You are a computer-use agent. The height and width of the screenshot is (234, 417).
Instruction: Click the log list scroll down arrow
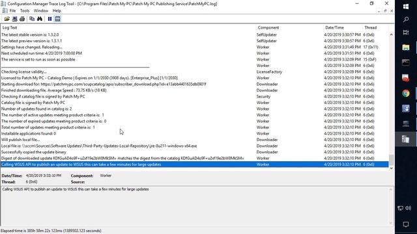point(391,168)
